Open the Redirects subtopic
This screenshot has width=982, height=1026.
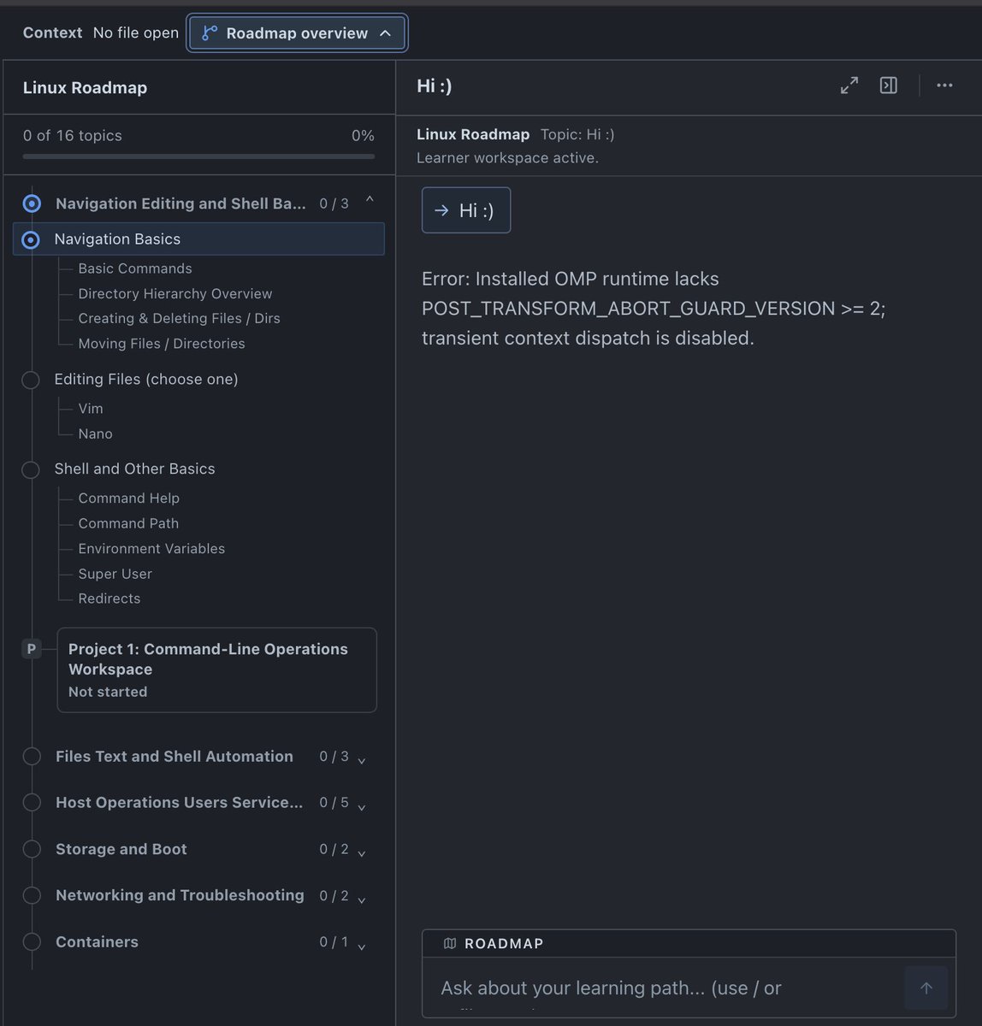tap(109, 598)
